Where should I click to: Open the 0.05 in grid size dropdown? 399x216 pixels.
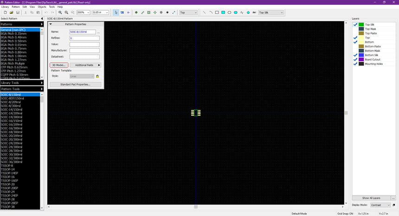click(107, 13)
